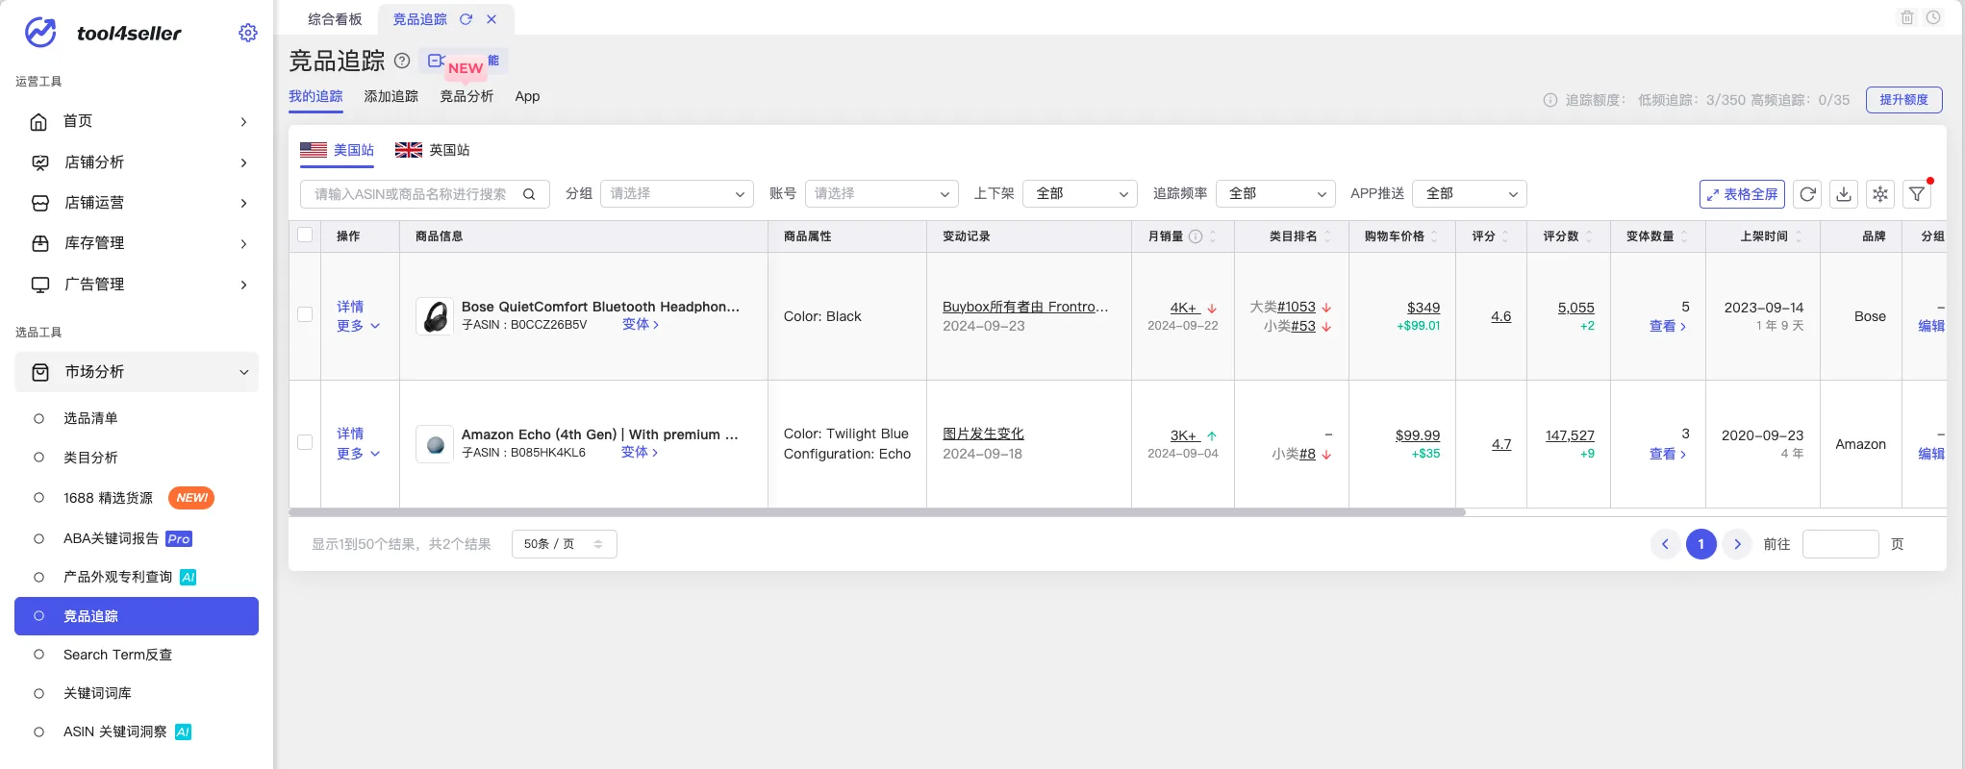The height and width of the screenshot is (769, 1965).
Task: Sort by 购物车价格 column
Action: [x=1434, y=236]
